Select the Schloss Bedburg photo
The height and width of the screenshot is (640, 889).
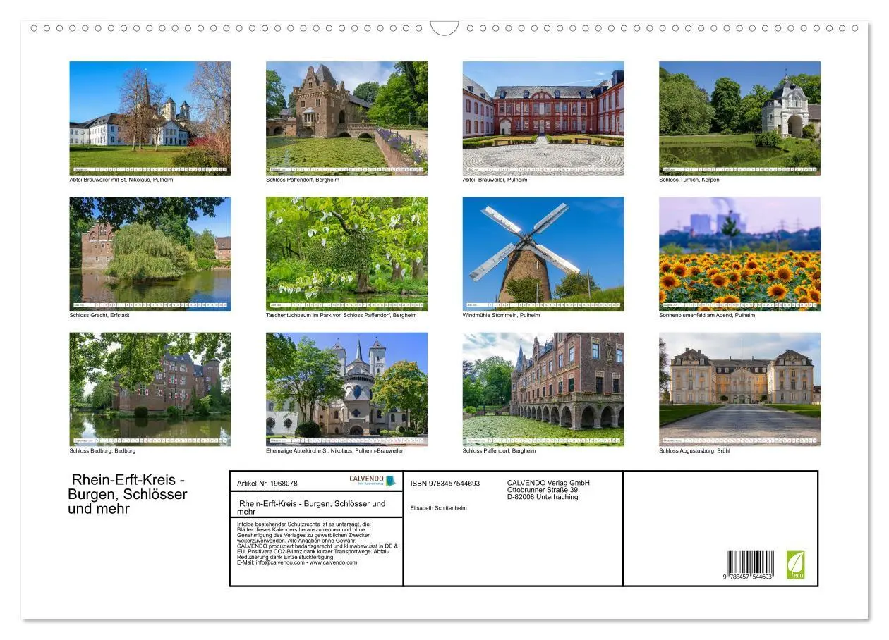click(150, 389)
